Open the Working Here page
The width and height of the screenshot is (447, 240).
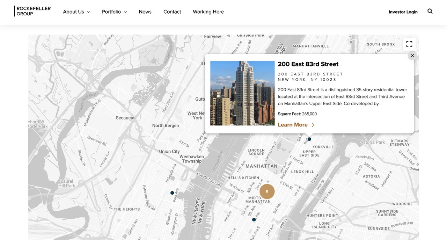[x=208, y=12]
